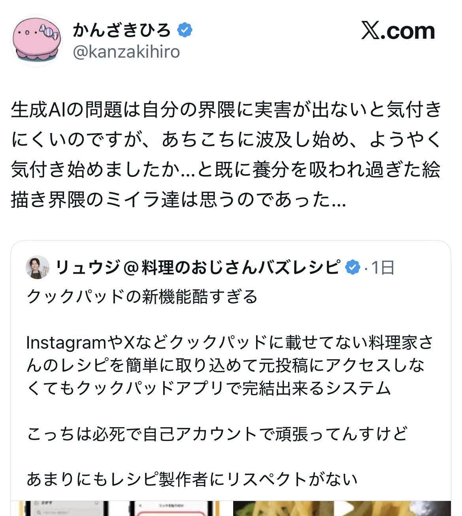Click the quoted line あまりにもレシピ製作者にリスペクトがない

[192, 479]
